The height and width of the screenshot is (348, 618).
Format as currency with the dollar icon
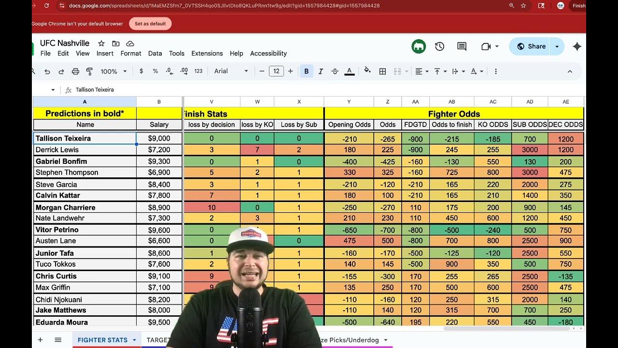pyautogui.click(x=141, y=71)
